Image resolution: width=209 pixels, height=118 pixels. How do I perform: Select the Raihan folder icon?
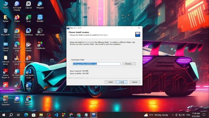6,19
